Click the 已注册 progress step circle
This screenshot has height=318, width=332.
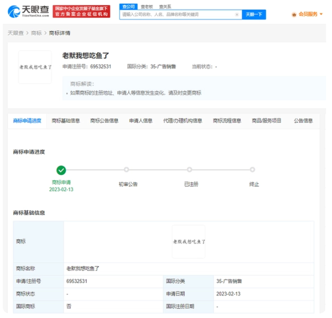coord(189,170)
